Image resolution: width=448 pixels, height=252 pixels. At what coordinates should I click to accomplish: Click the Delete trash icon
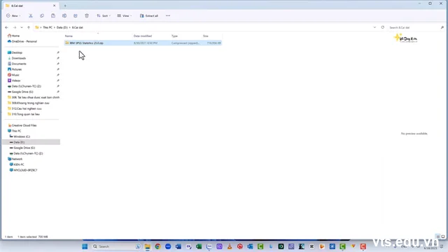pos(87,15)
